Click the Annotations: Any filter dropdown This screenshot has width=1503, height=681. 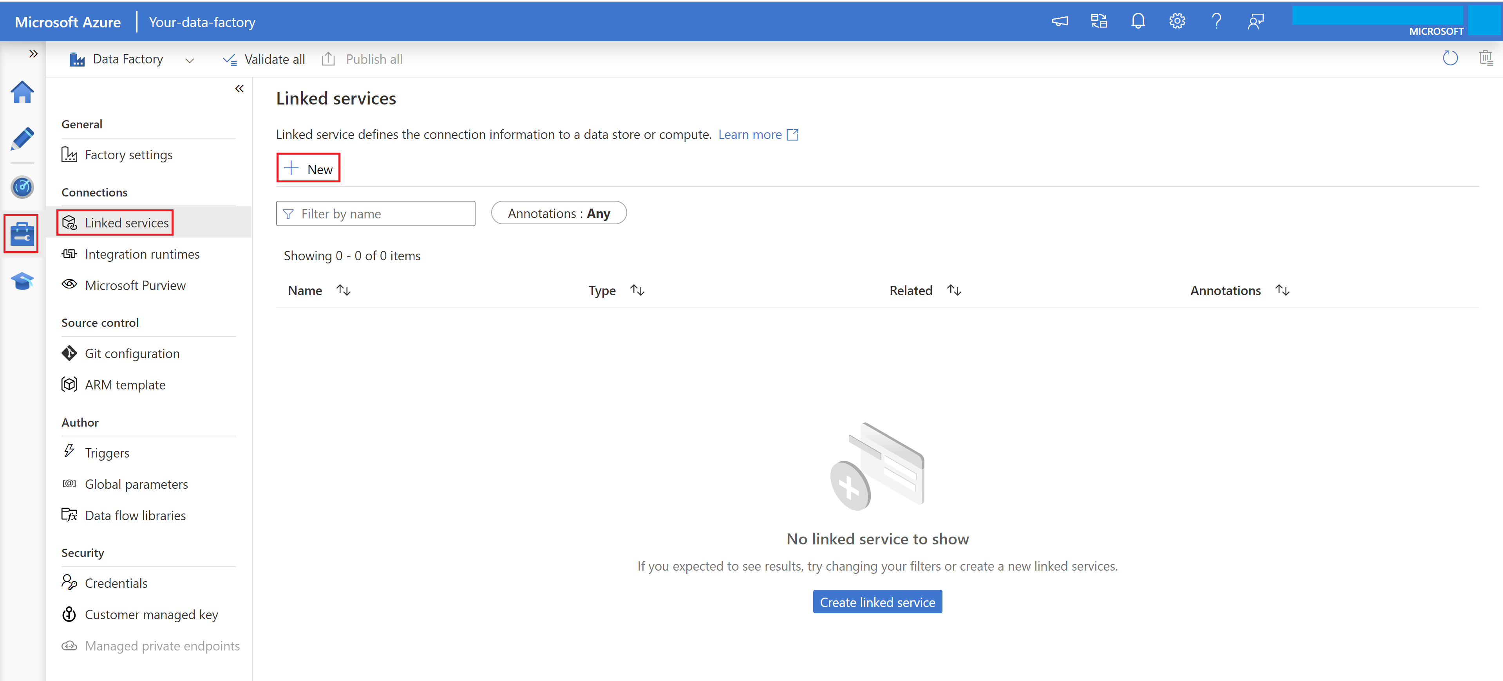559,213
